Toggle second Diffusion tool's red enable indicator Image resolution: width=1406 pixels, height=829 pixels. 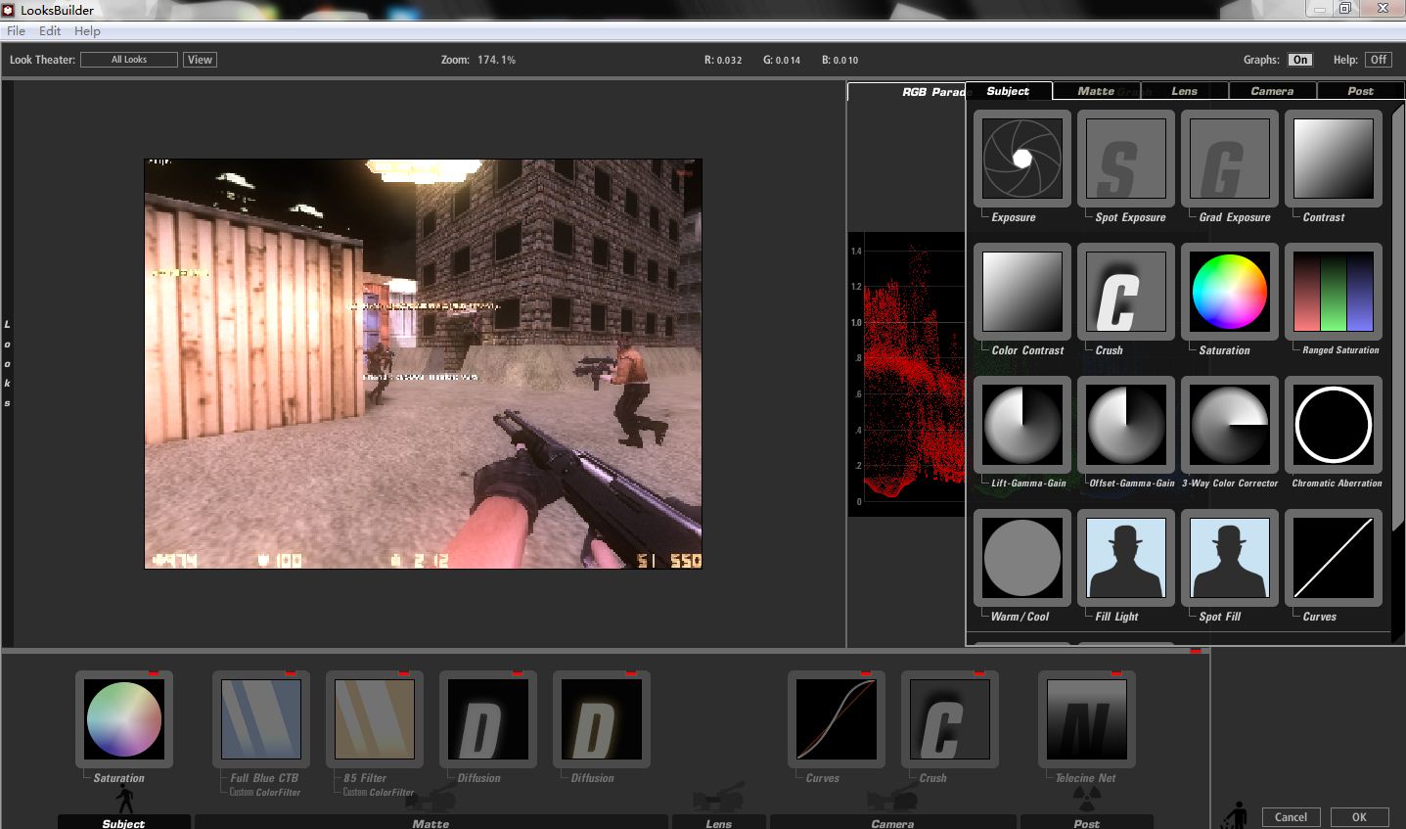pyautogui.click(x=631, y=673)
